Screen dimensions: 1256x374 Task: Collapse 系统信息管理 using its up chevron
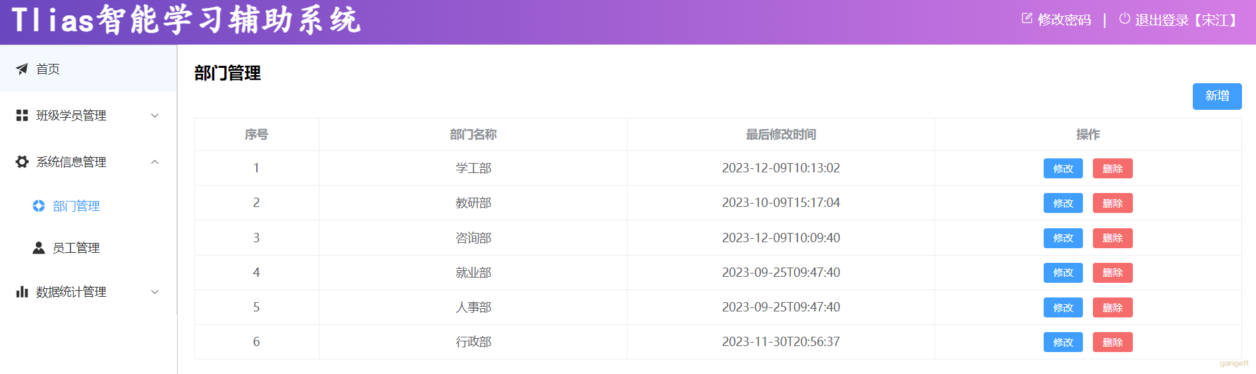[154, 162]
